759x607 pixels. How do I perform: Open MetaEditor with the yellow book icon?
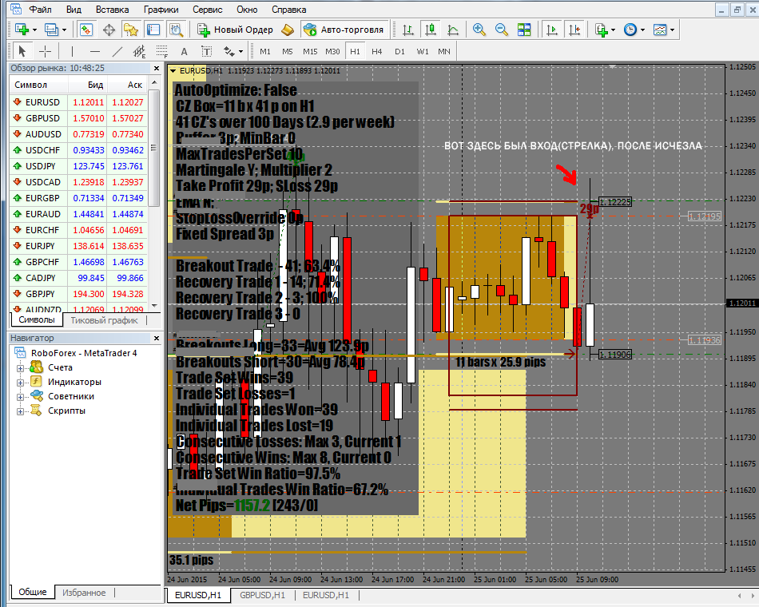(288, 30)
